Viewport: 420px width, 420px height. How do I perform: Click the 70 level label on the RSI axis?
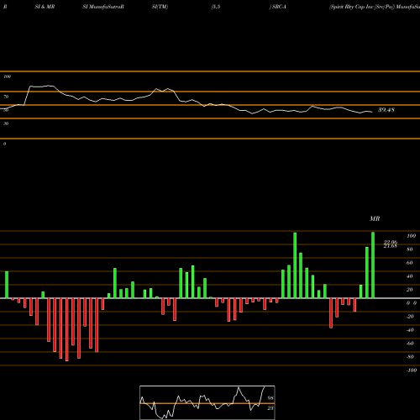6,97
